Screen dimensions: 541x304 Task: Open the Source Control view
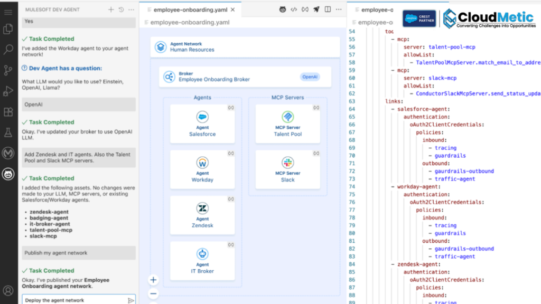point(7,70)
